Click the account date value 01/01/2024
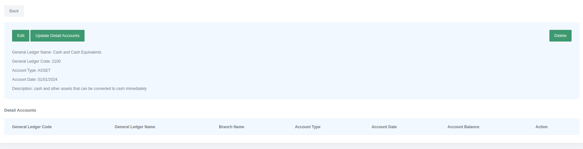 point(47,80)
